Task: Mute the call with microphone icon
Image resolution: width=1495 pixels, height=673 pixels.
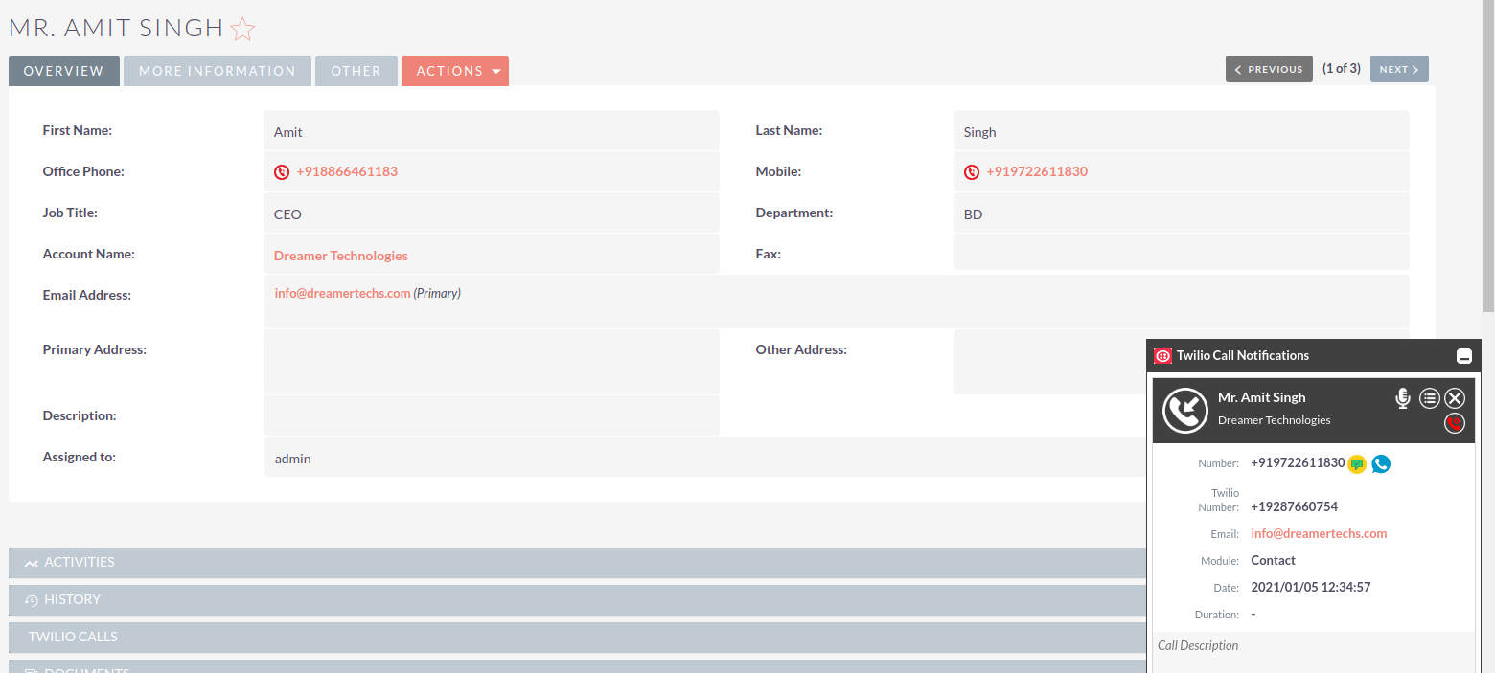Action: click(1403, 398)
